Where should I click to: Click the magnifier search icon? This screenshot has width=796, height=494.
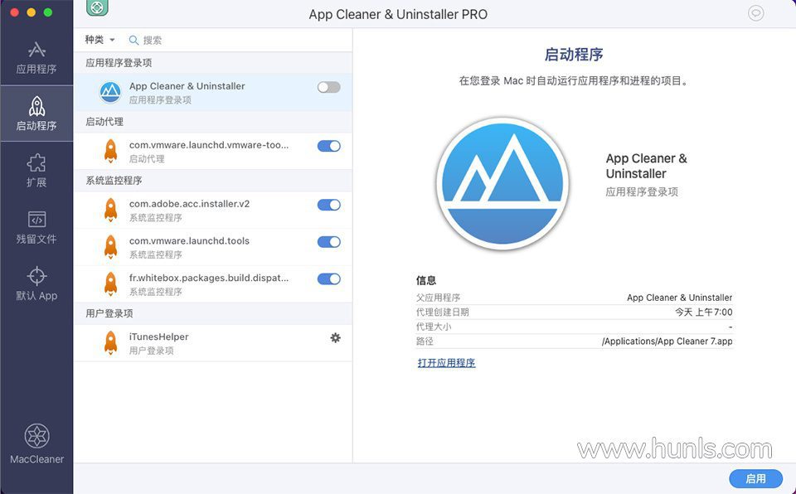point(133,40)
